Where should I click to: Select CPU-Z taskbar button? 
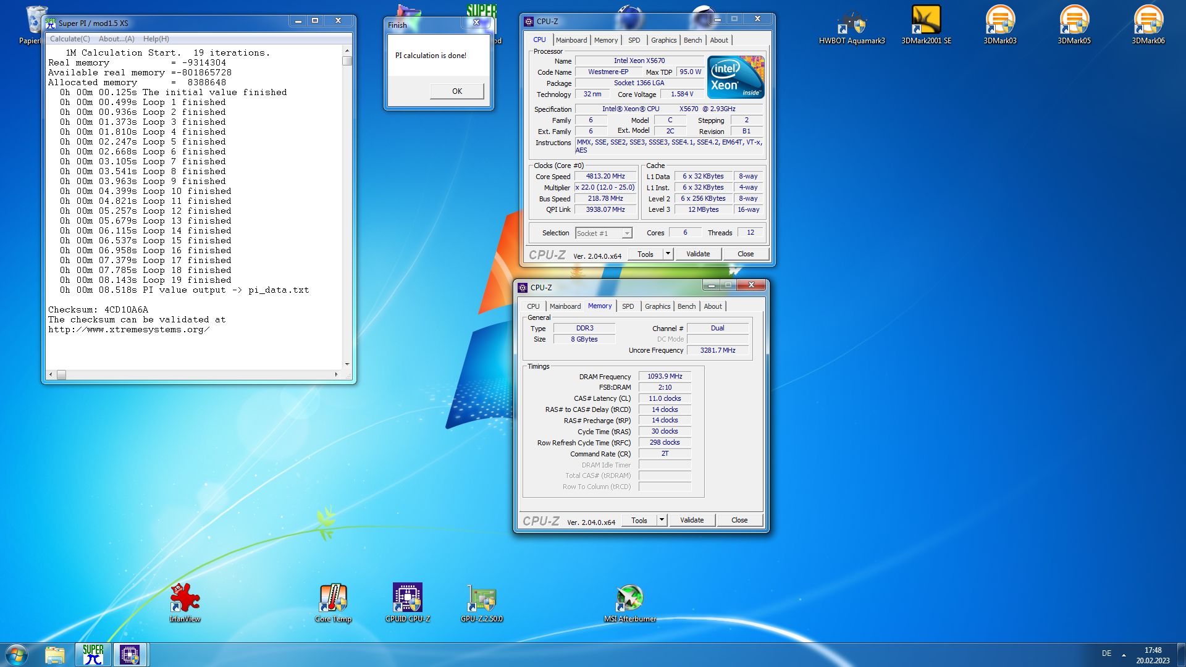click(x=130, y=655)
